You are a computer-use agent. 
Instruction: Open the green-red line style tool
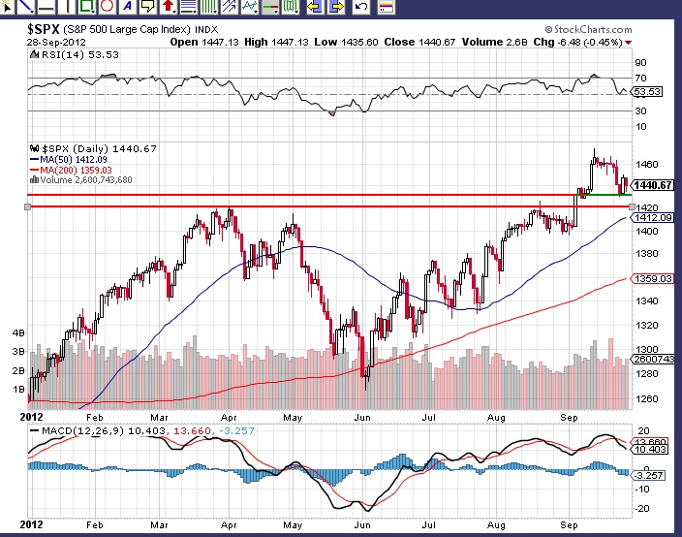click(x=270, y=7)
